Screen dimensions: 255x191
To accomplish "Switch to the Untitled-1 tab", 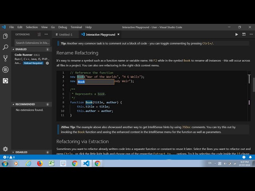I will point(65,35).
